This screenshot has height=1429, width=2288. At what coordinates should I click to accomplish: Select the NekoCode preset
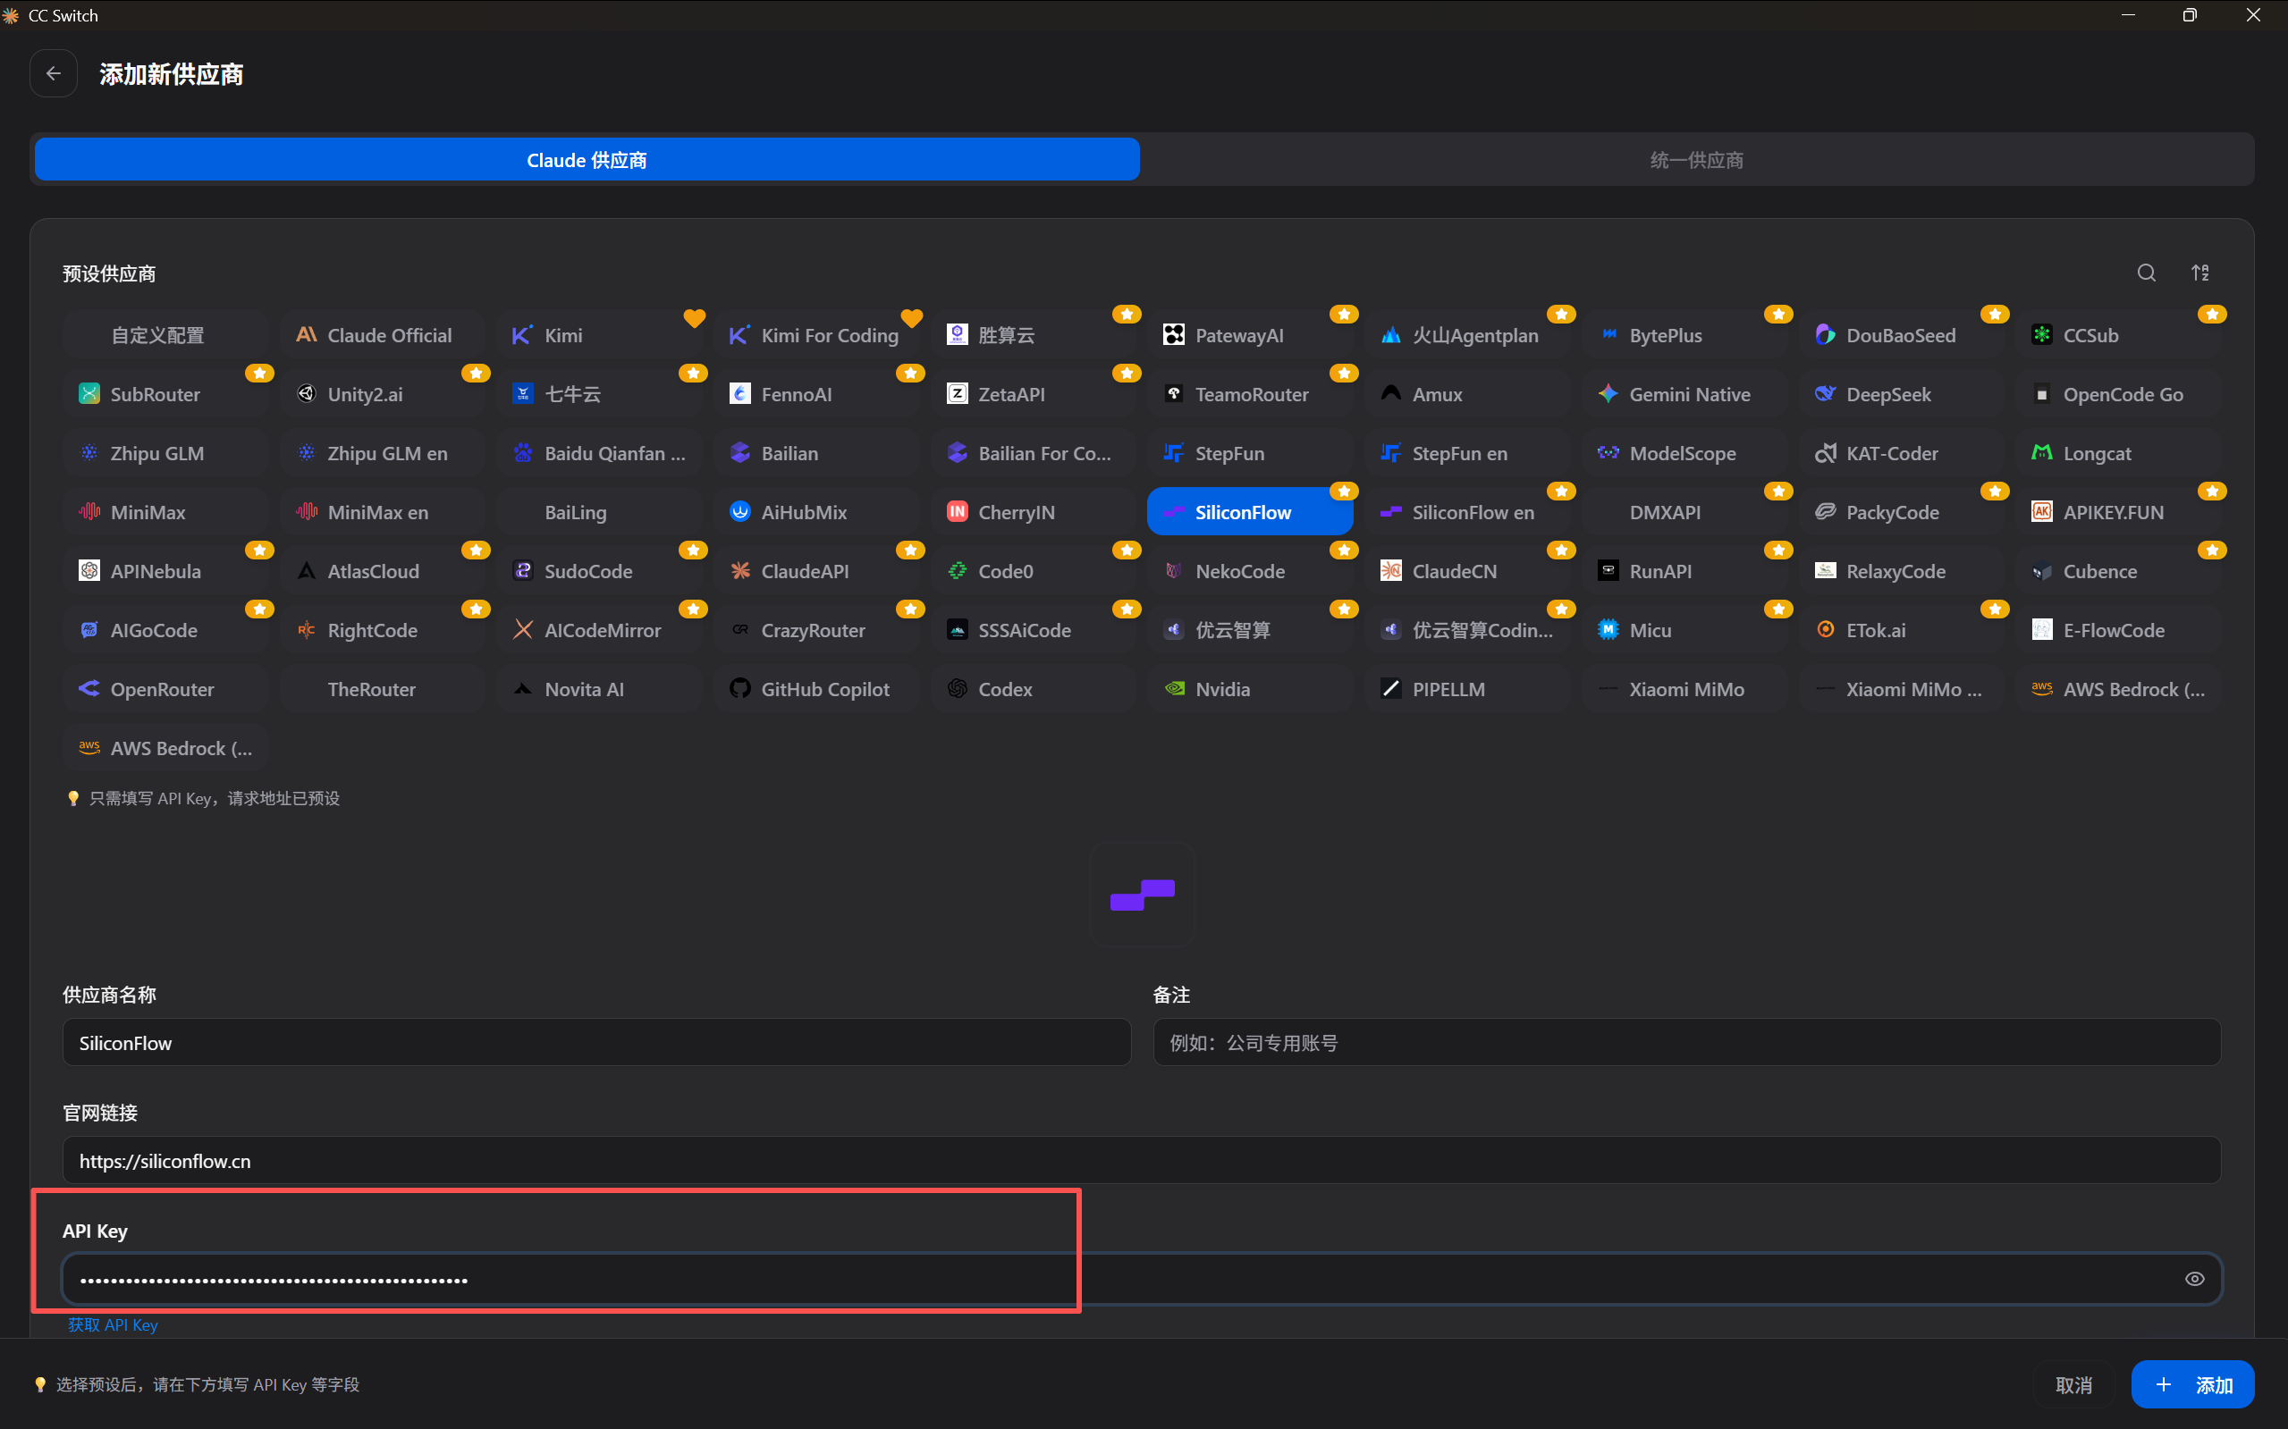[x=1251, y=571]
